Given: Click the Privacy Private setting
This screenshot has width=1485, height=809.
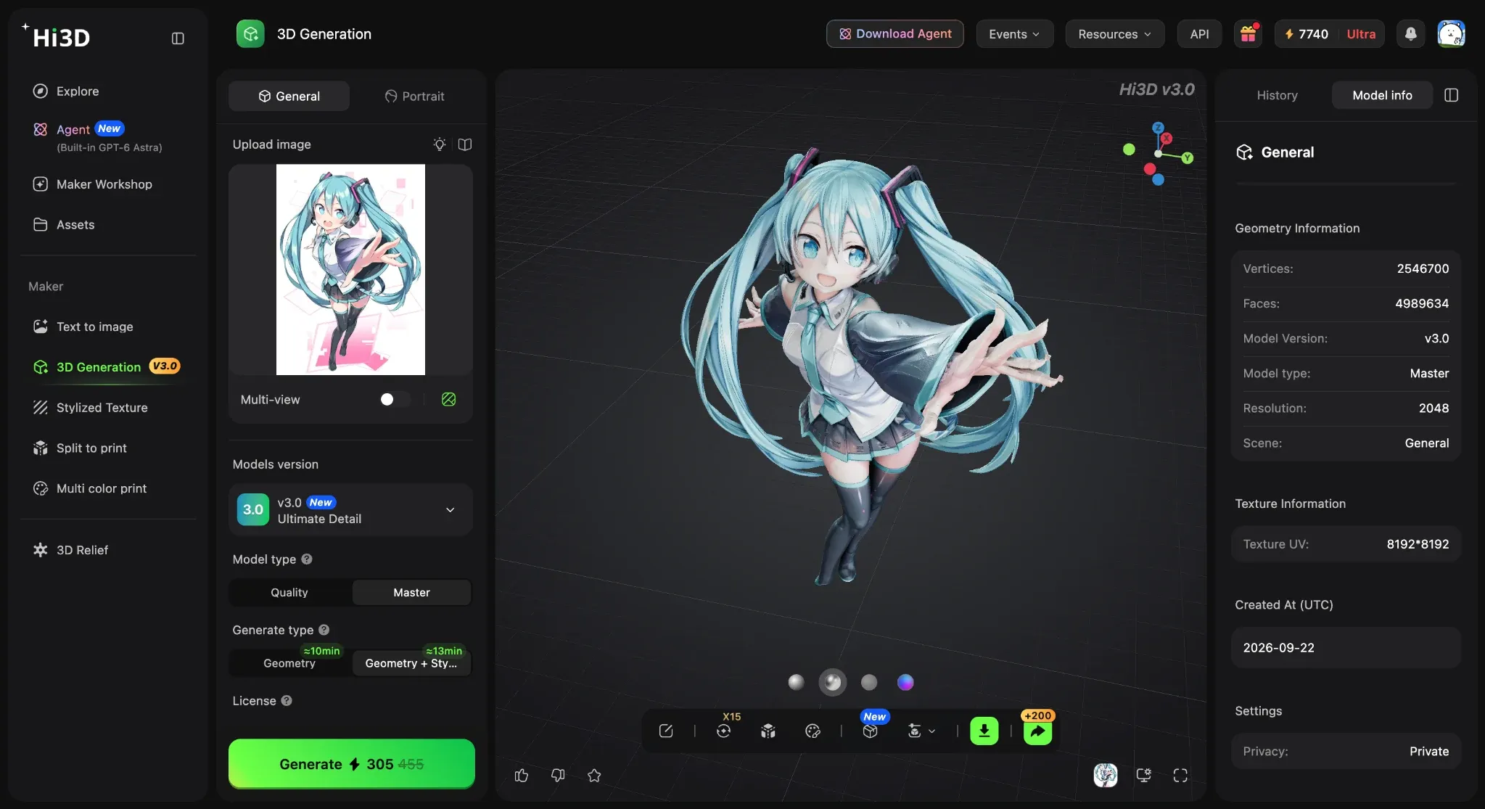Looking at the screenshot, I should tap(1346, 752).
